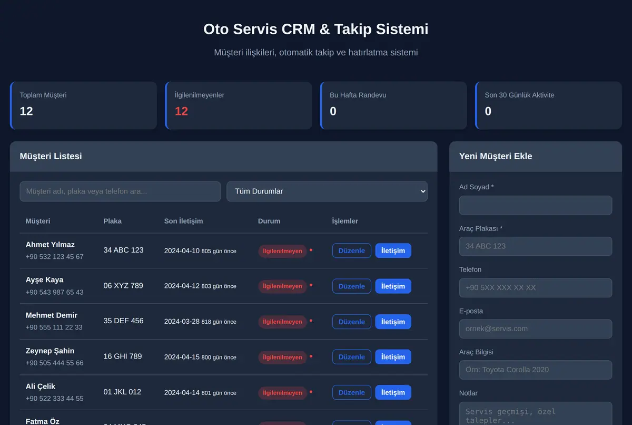Click phone +90 522 333 44 55

[55, 399]
